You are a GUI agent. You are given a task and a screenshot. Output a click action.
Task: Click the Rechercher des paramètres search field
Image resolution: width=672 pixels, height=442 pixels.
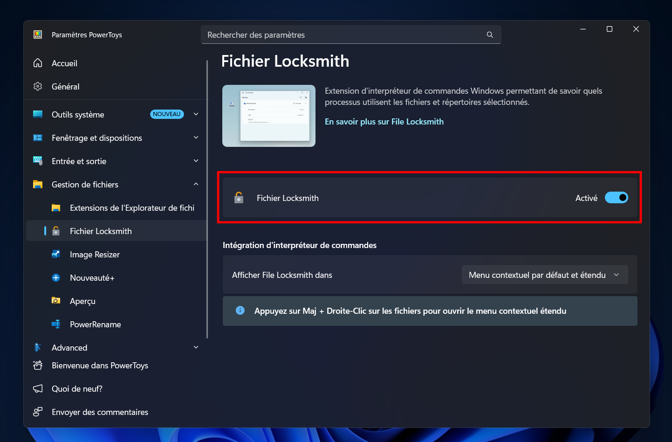(350, 35)
